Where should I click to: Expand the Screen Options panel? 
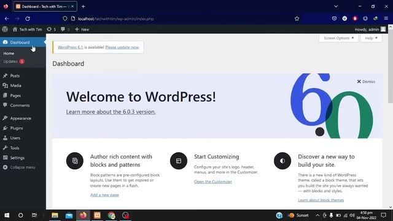[338, 38]
